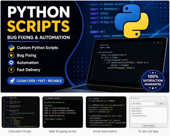The height and width of the screenshot is (136, 170).
Task: Click the rocket icon in blue banner
Action: point(12,81)
